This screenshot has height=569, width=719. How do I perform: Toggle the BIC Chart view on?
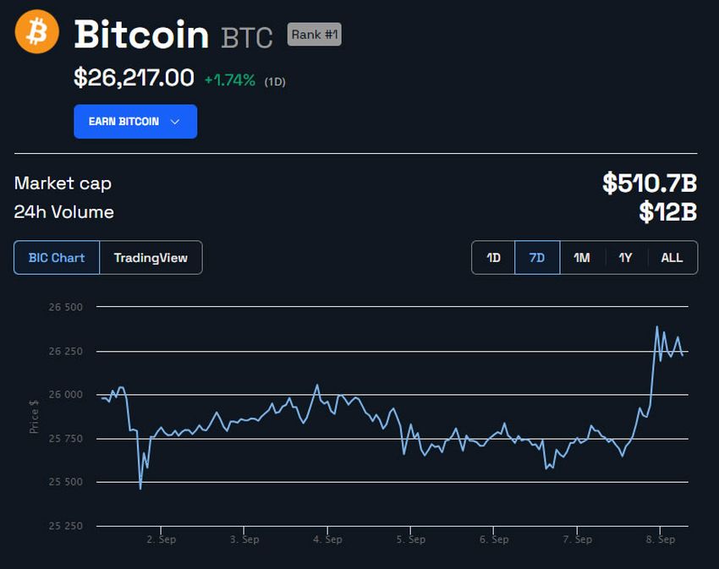pyautogui.click(x=57, y=257)
